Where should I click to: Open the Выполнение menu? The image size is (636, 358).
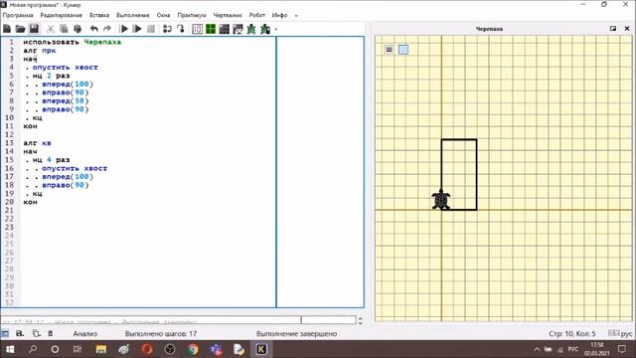[133, 15]
